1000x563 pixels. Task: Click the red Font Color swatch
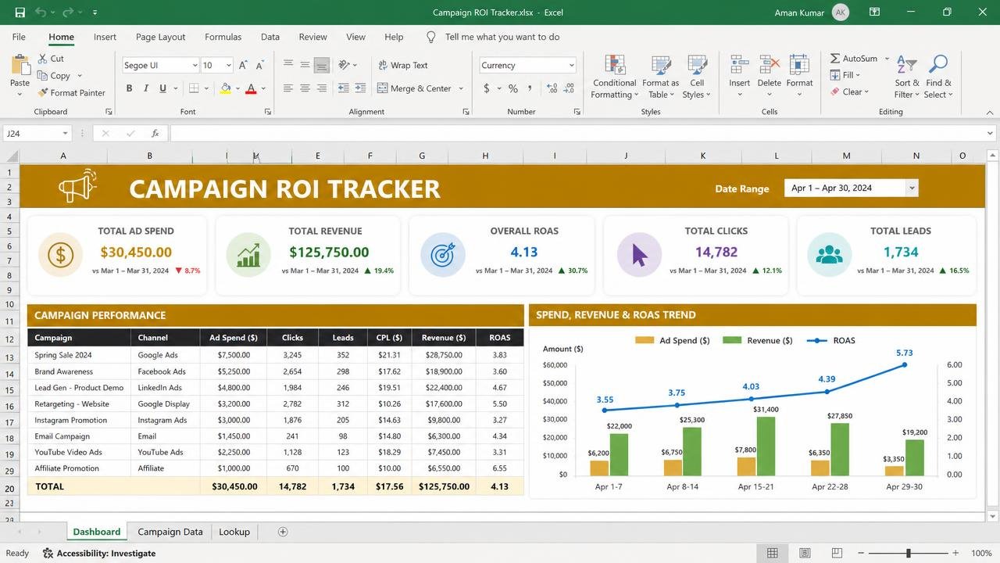251,88
